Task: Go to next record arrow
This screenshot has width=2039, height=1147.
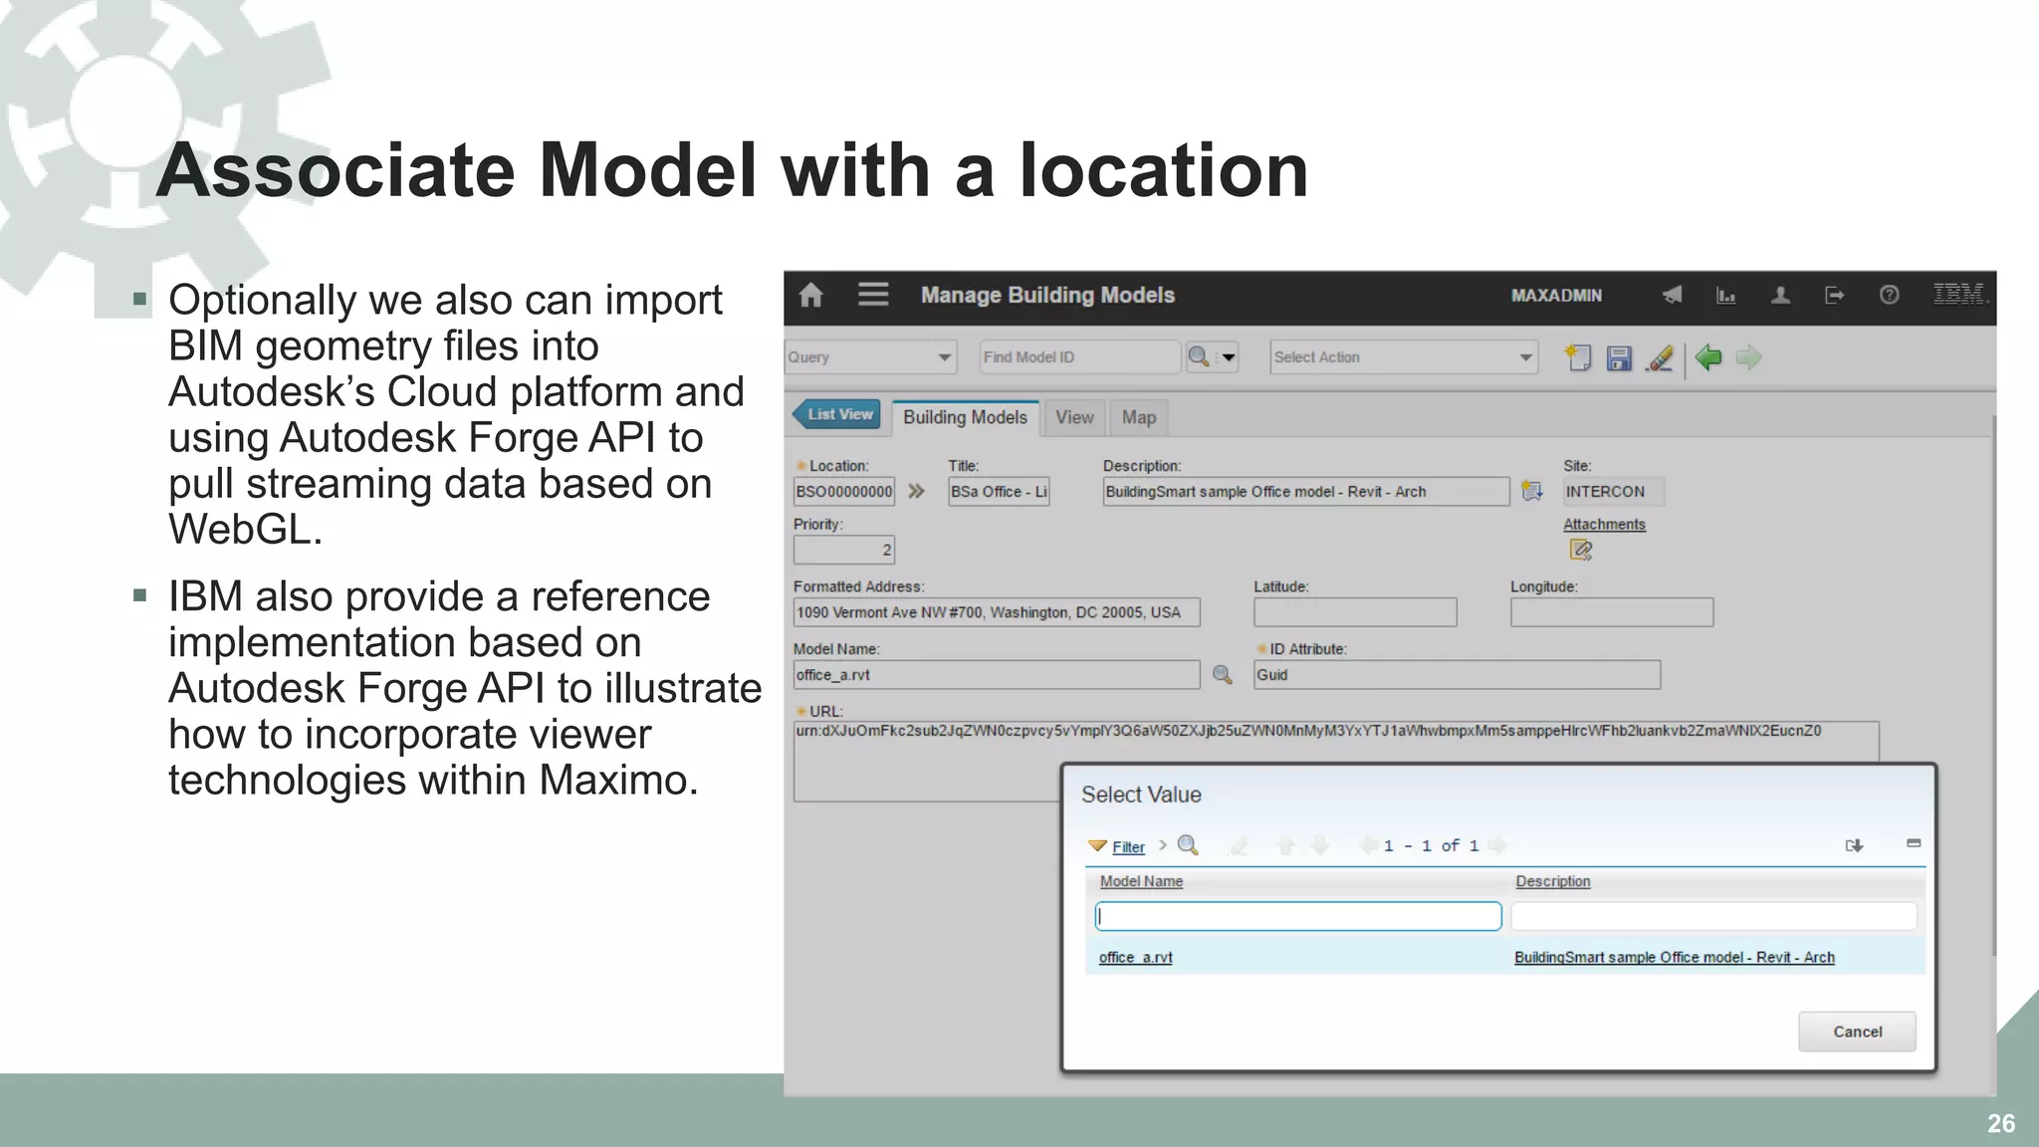Action: tap(1749, 356)
